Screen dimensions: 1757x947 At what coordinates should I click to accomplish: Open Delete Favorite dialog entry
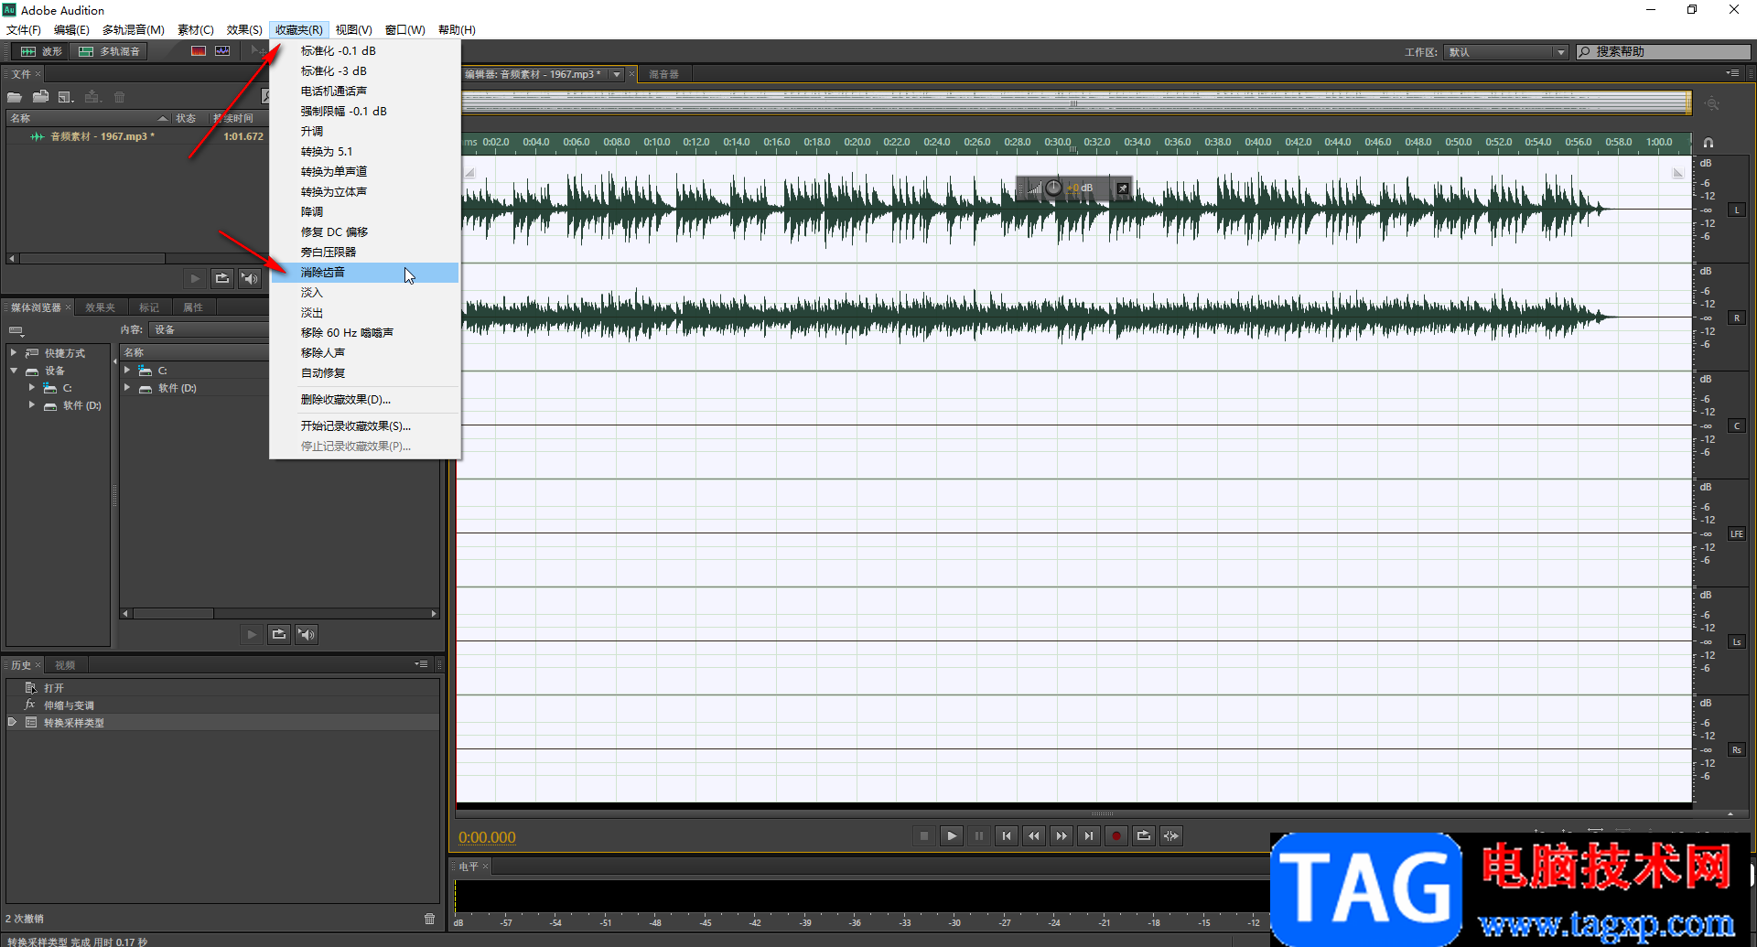coord(365,399)
